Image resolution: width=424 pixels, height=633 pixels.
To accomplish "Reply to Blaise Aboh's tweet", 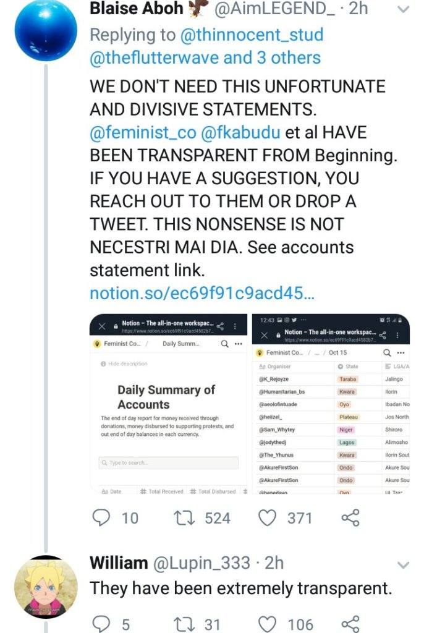I will point(101,517).
